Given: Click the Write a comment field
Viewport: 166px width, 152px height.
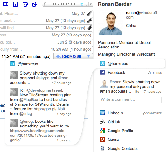Looking at the screenshot, I should (131, 100).
